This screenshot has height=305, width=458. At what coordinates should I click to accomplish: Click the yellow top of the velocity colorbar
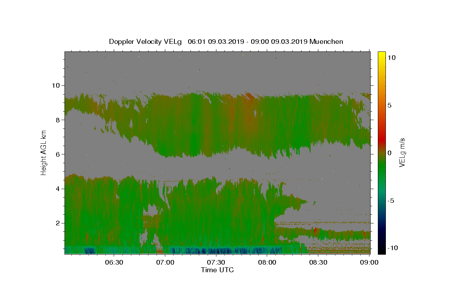[x=381, y=55]
